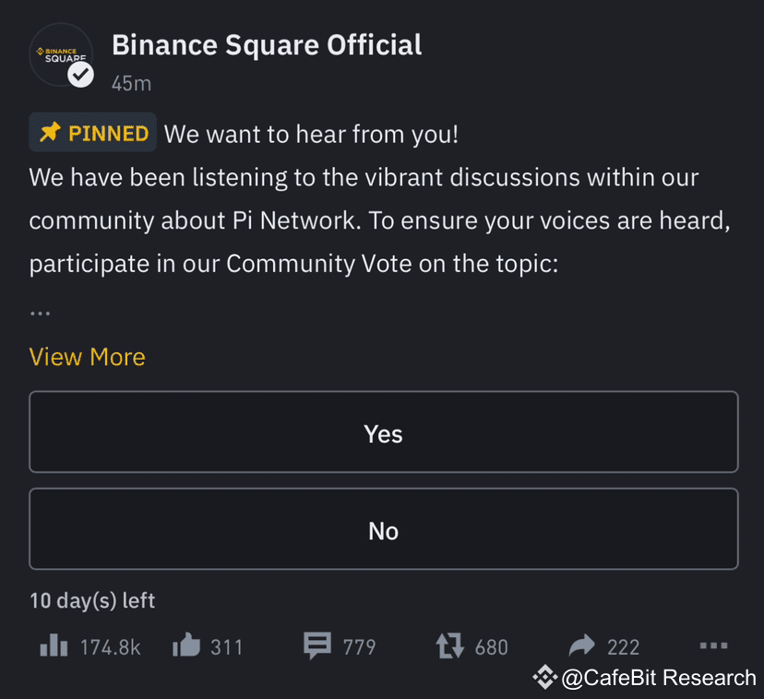Viewport: 764px width, 699px height.
Task: Share the post via the share arrow
Action: click(579, 646)
